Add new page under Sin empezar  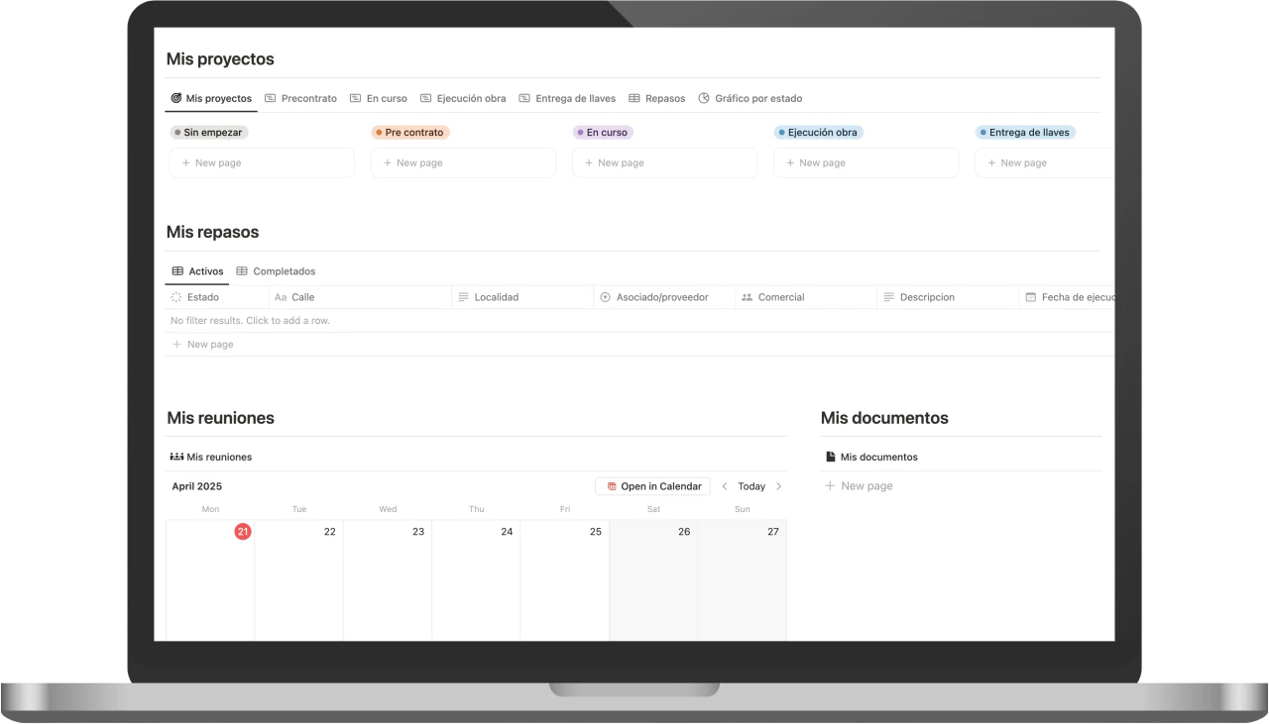click(262, 163)
